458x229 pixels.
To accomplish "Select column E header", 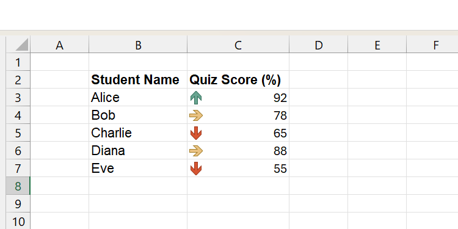I will pyautogui.click(x=377, y=45).
